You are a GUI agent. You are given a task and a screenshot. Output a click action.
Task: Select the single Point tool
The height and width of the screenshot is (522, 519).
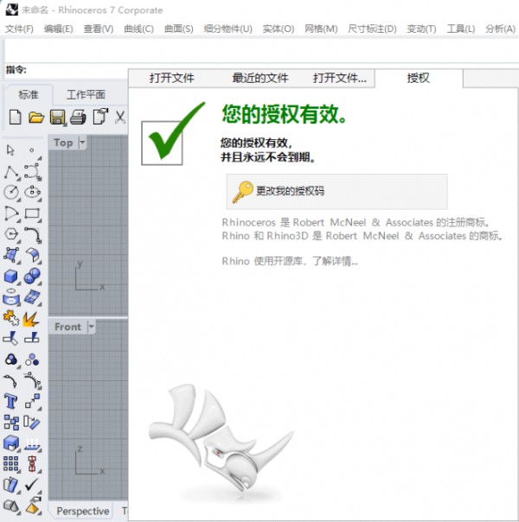point(32,150)
